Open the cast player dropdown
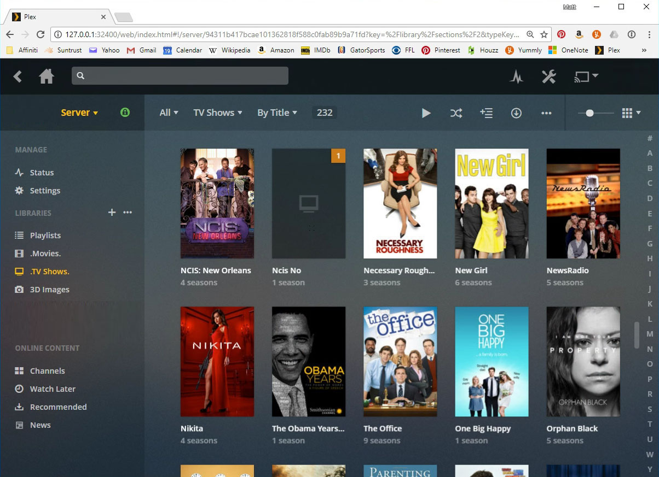Image resolution: width=659 pixels, height=477 pixels. tap(586, 76)
